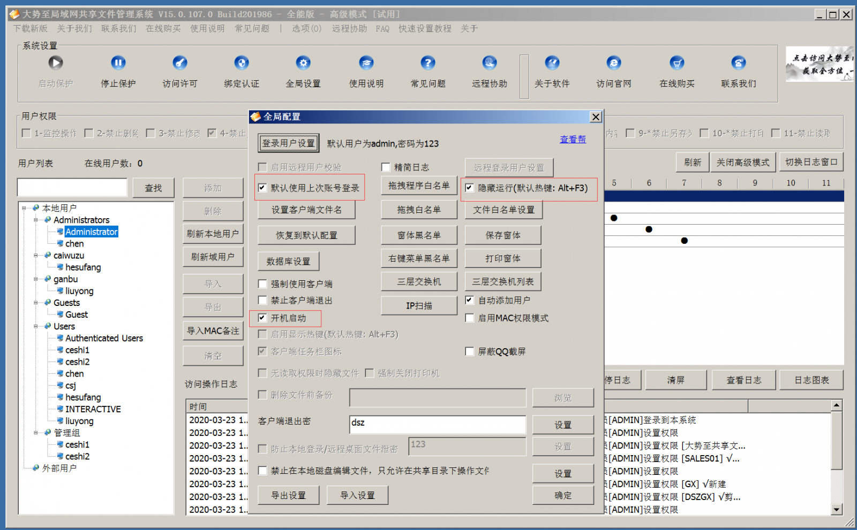Click the 绑定认证 toolbar icon
Viewport: 857px width, 530px height.
pyautogui.click(x=242, y=63)
